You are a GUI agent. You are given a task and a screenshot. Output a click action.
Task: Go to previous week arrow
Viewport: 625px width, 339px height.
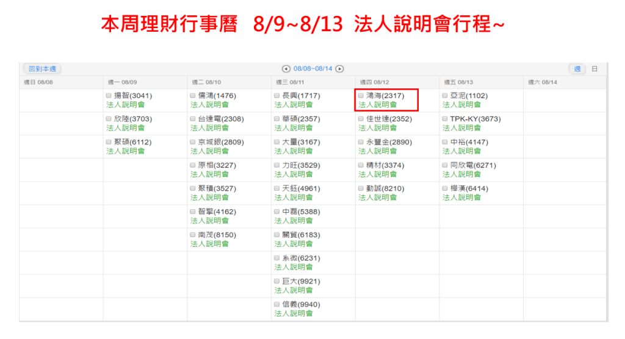286,69
